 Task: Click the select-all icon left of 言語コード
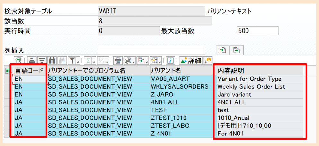(x=7, y=70)
